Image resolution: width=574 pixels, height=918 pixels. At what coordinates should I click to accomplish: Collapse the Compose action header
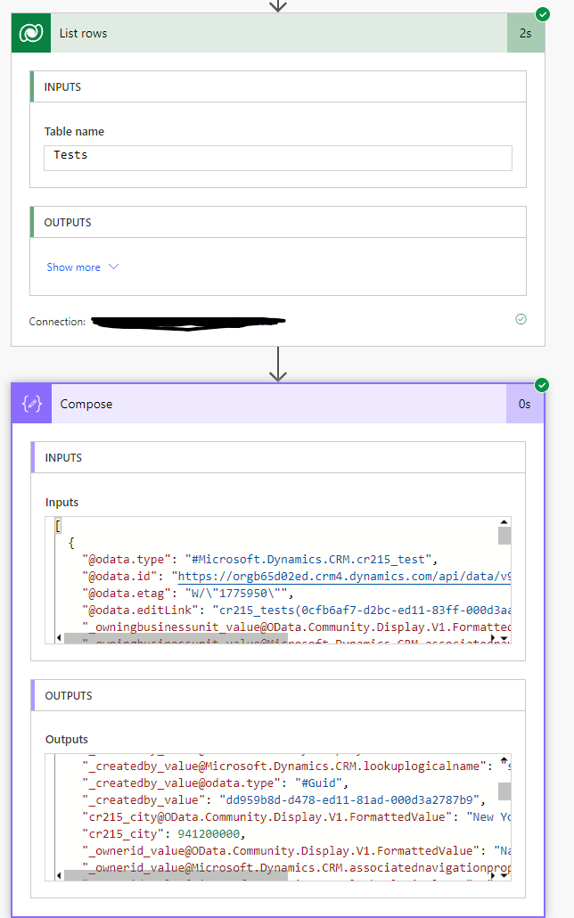267,404
